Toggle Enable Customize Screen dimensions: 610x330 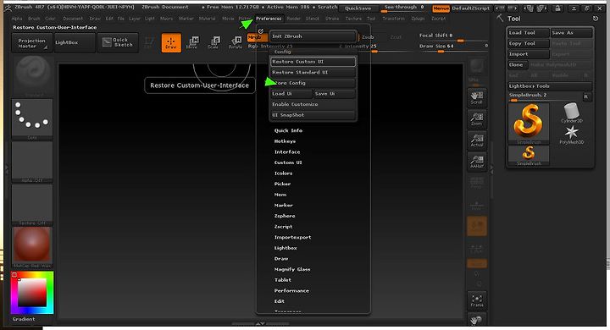point(313,104)
